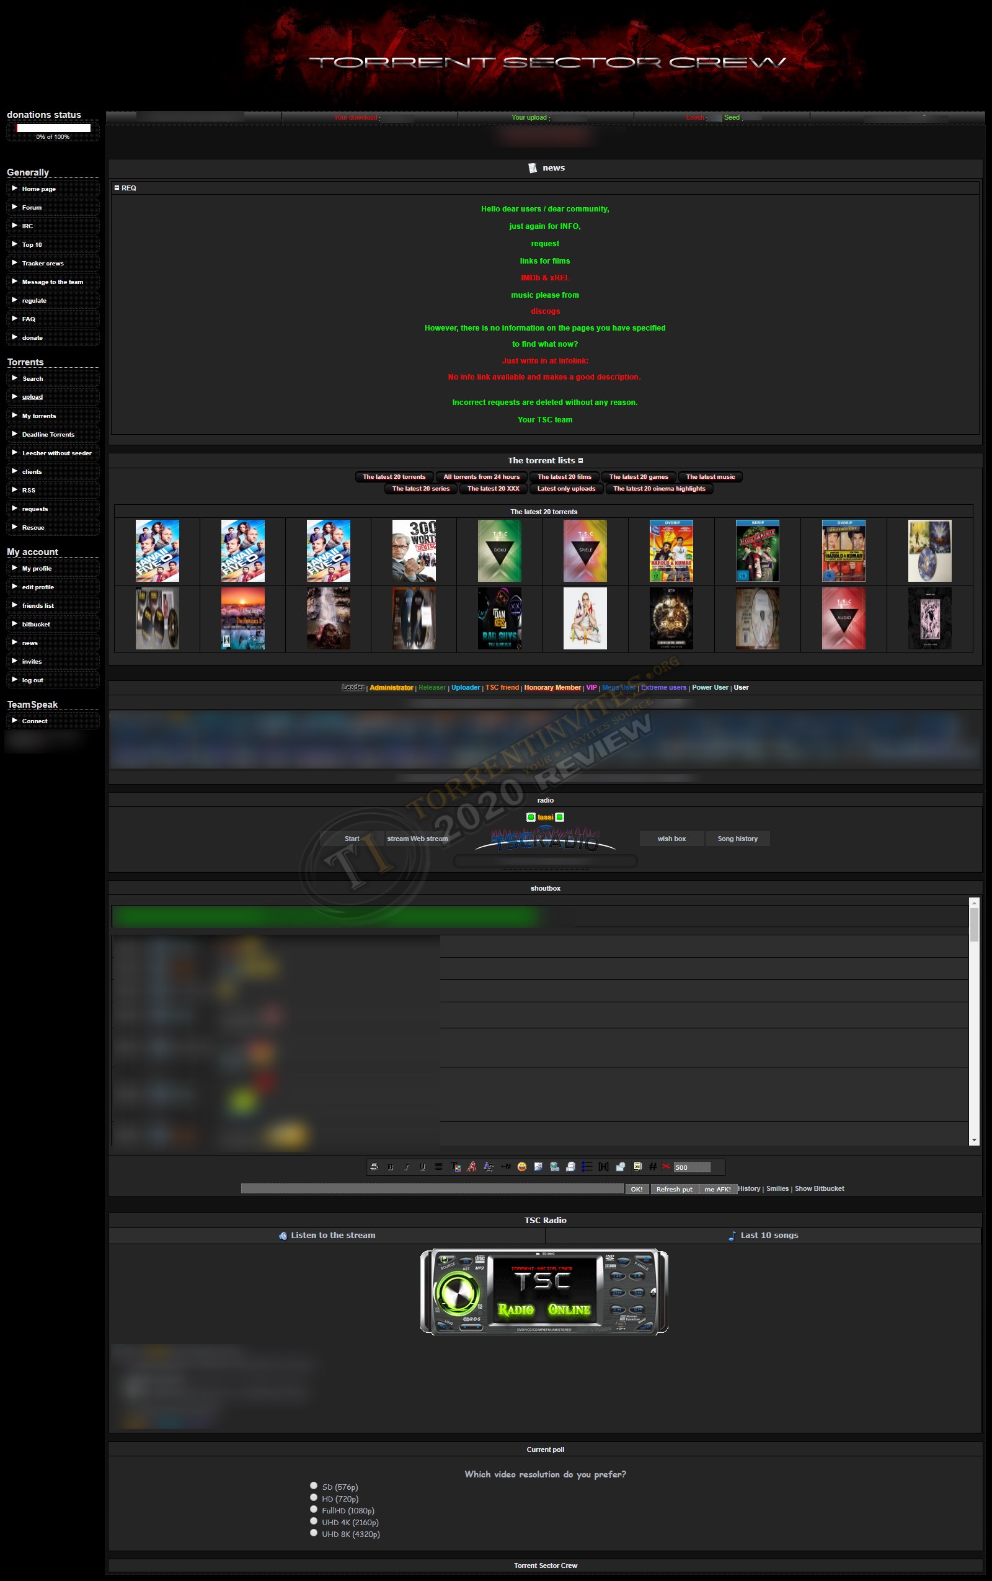
Task: Click the bold formatting icon in shoutbox toolbar
Action: 391,1167
